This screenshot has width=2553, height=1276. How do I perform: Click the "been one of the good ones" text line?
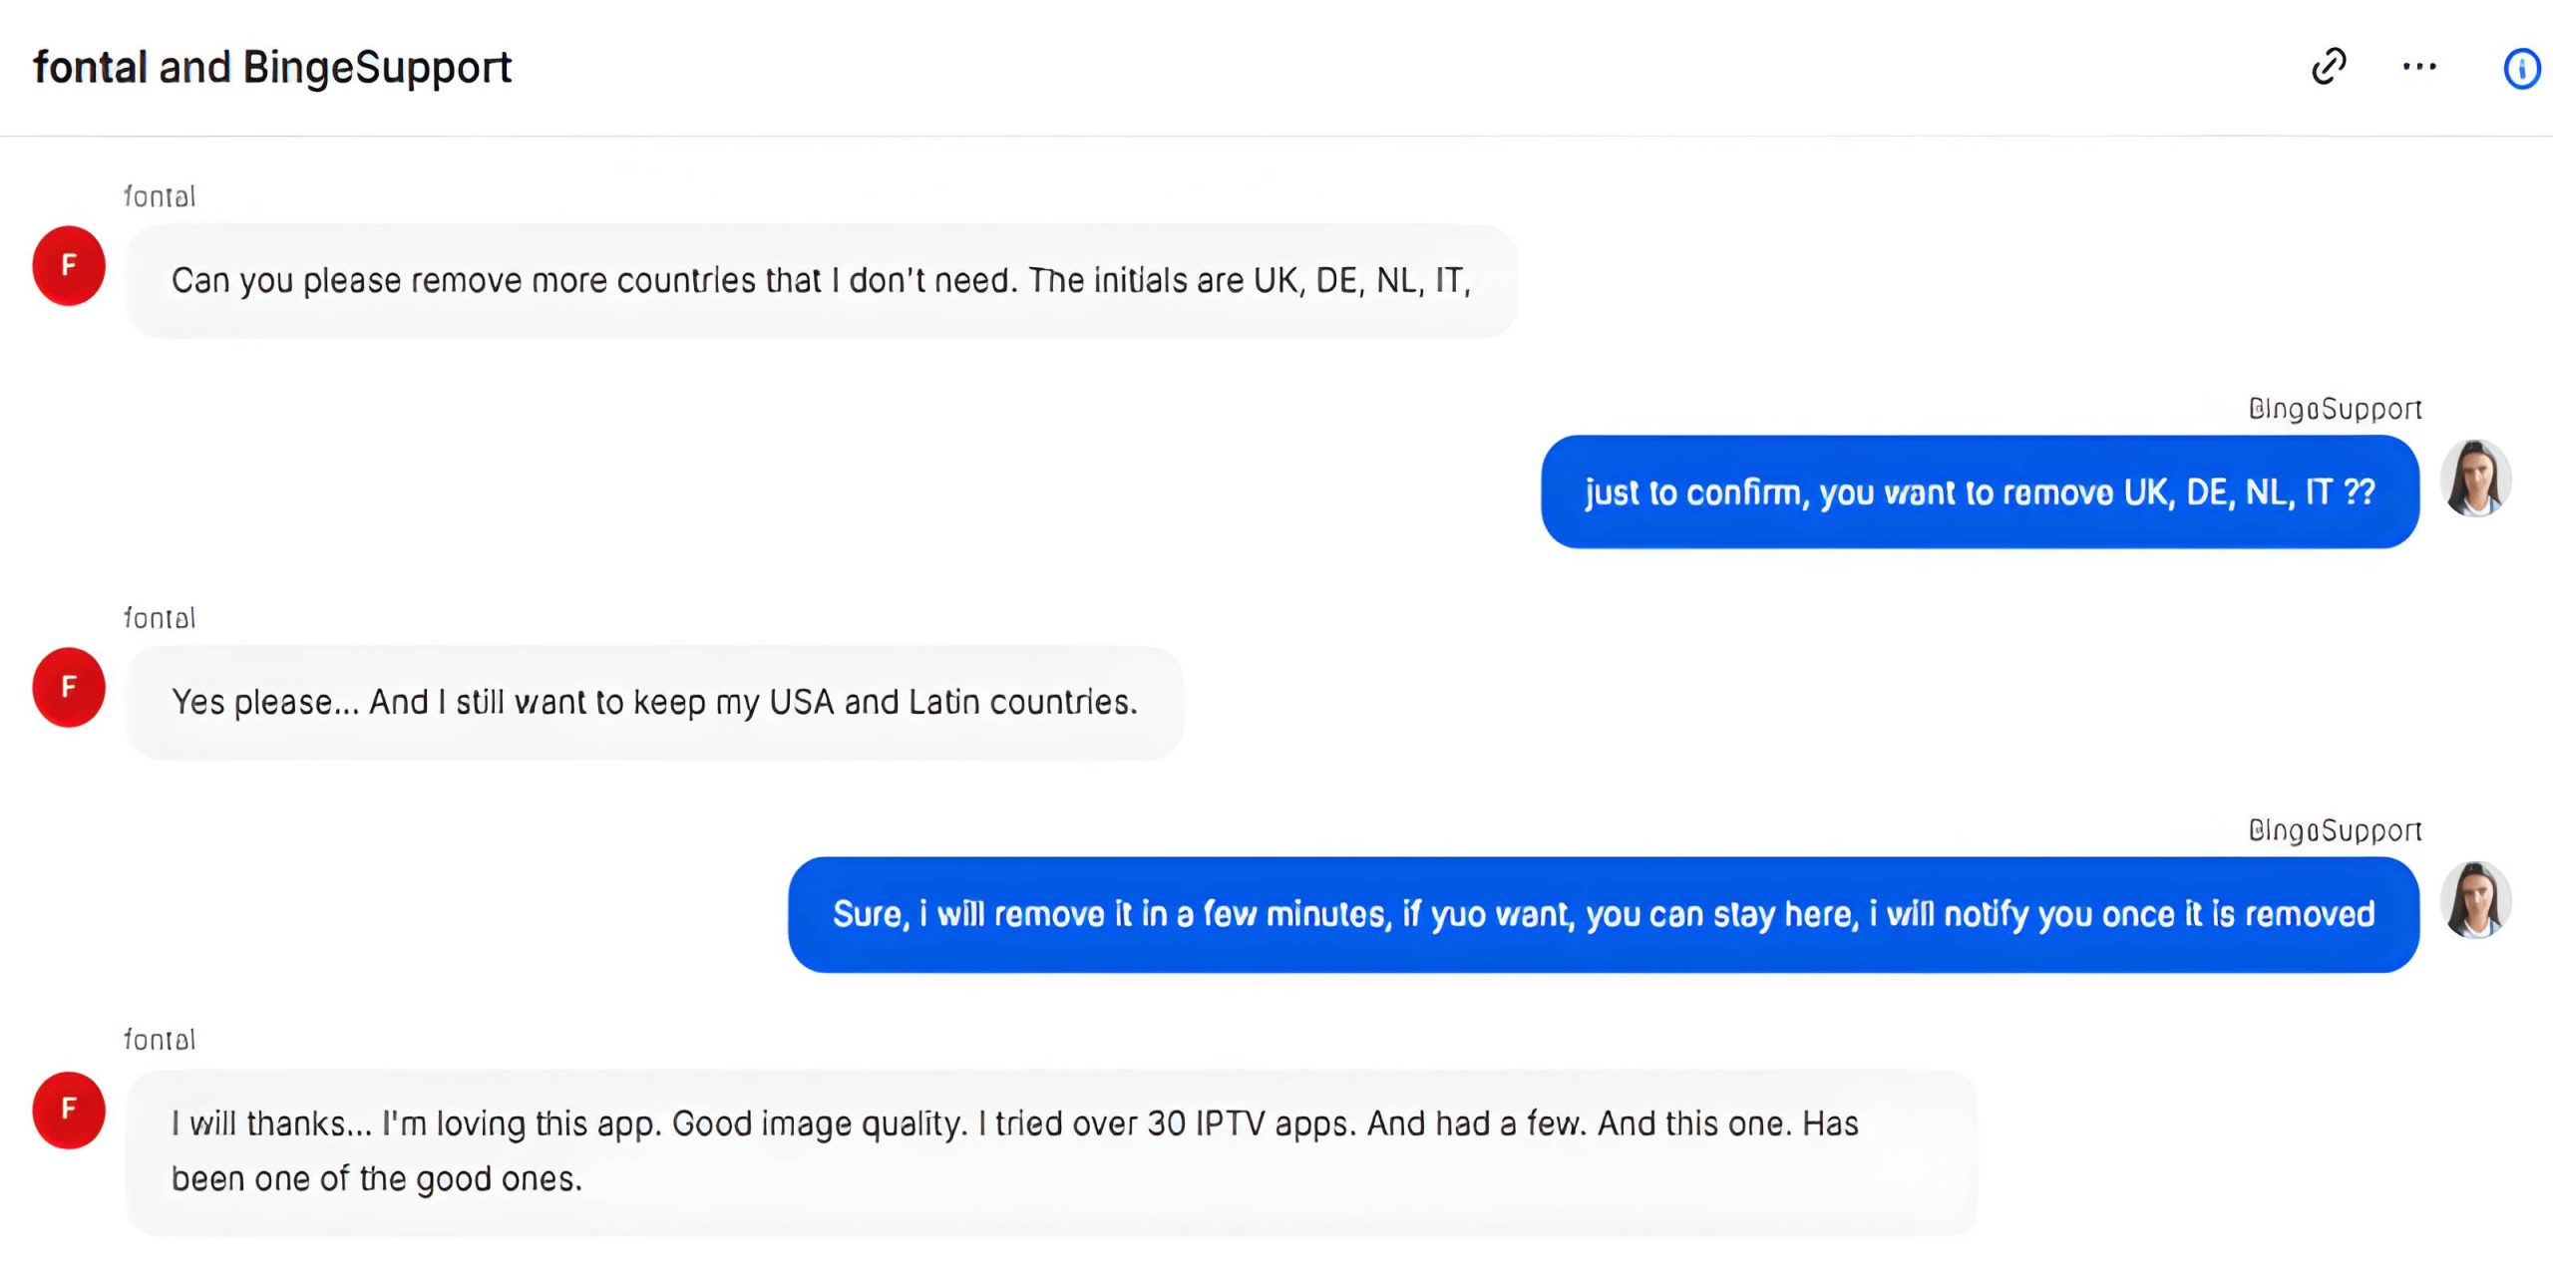click(377, 1179)
